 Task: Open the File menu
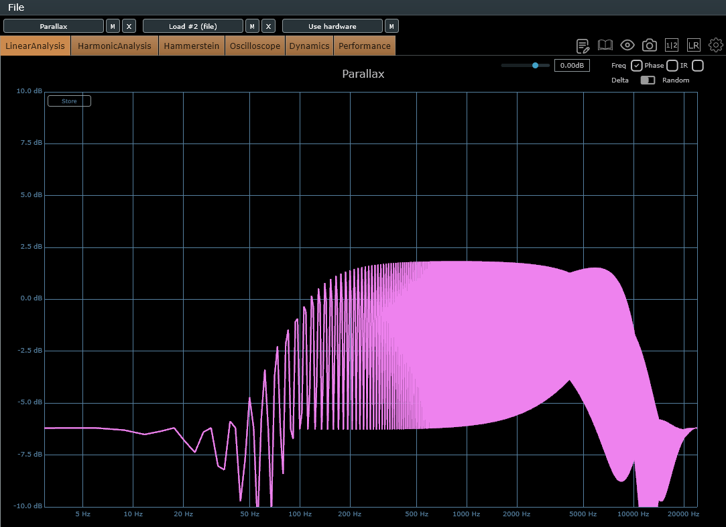[x=16, y=7]
